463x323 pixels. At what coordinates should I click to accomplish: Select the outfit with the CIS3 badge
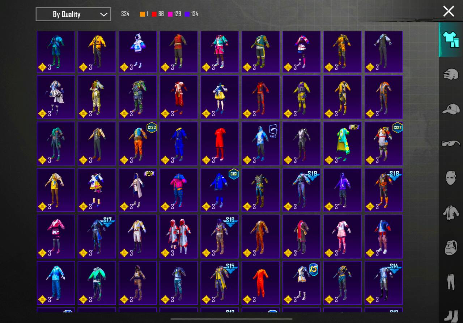point(138,143)
